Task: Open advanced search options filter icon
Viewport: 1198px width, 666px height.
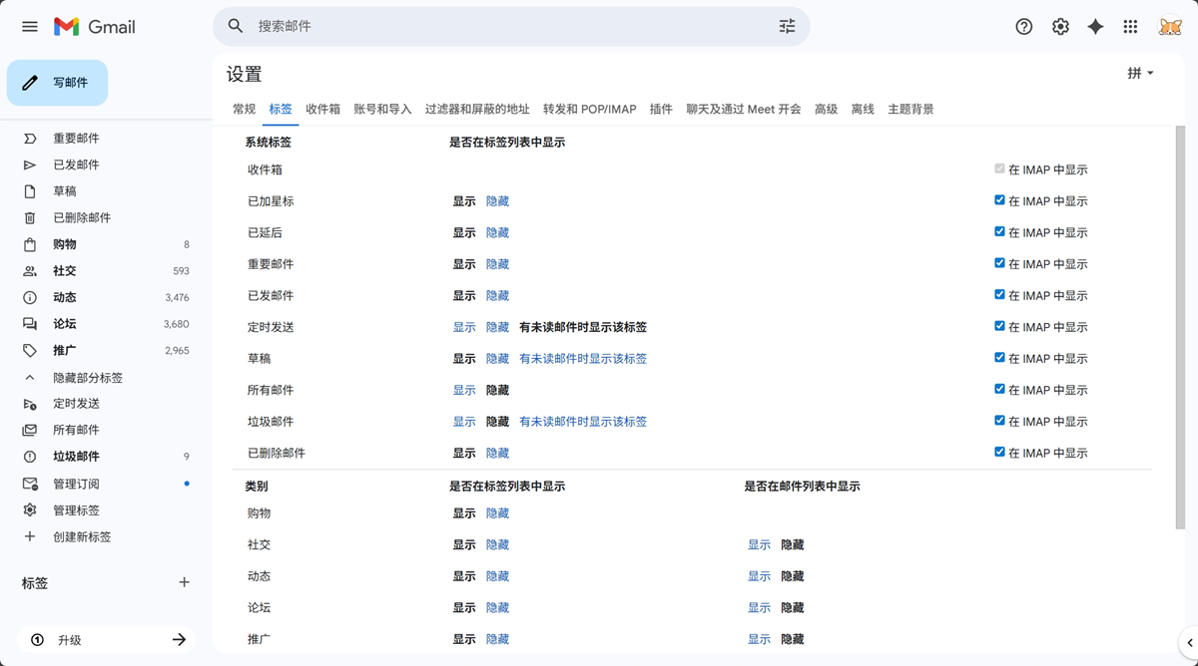Action: [787, 27]
